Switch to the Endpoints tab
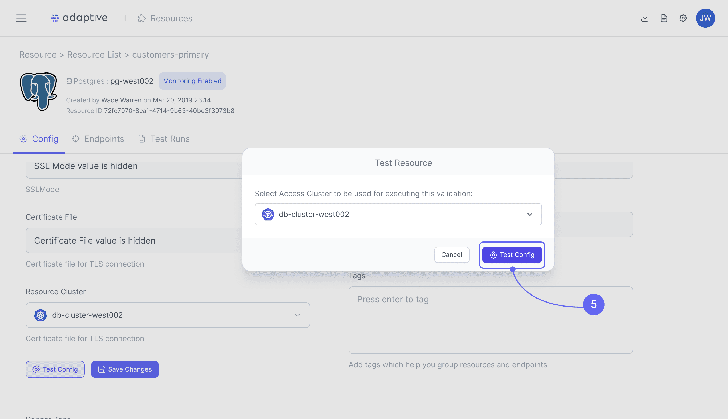Viewport: 728px width, 419px height. point(98,139)
